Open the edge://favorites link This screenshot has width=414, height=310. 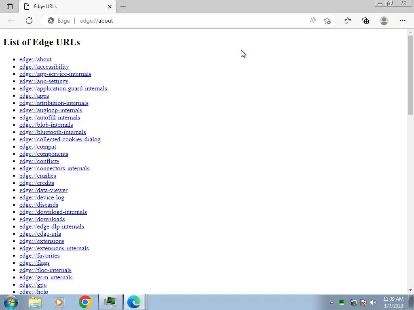click(x=40, y=256)
